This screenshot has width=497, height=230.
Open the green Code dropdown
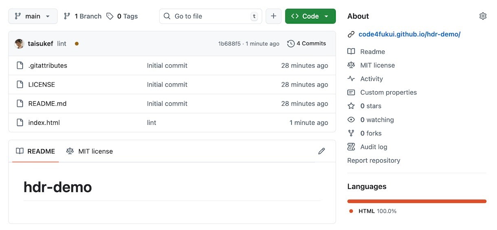point(310,16)
